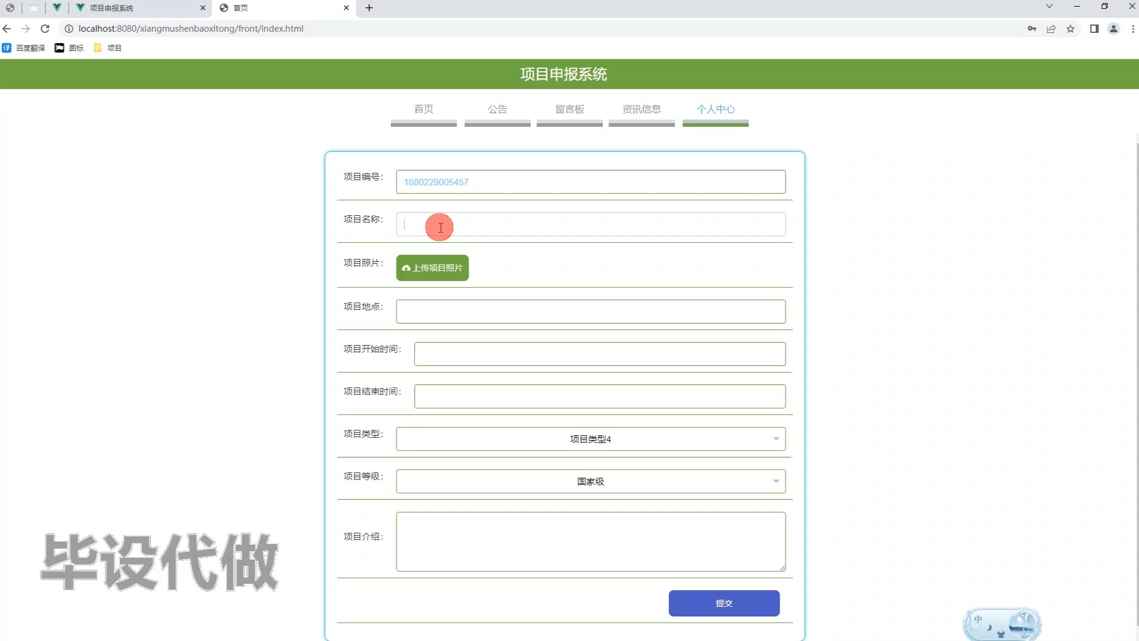The width and height of the screenshot is (1139, 641).
Task: Open the 图标 bookmark
Action: [69, 48]
